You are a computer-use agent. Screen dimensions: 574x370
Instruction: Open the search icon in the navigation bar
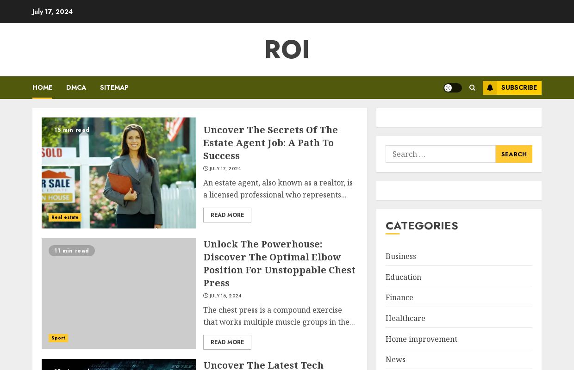pos(472,87)
